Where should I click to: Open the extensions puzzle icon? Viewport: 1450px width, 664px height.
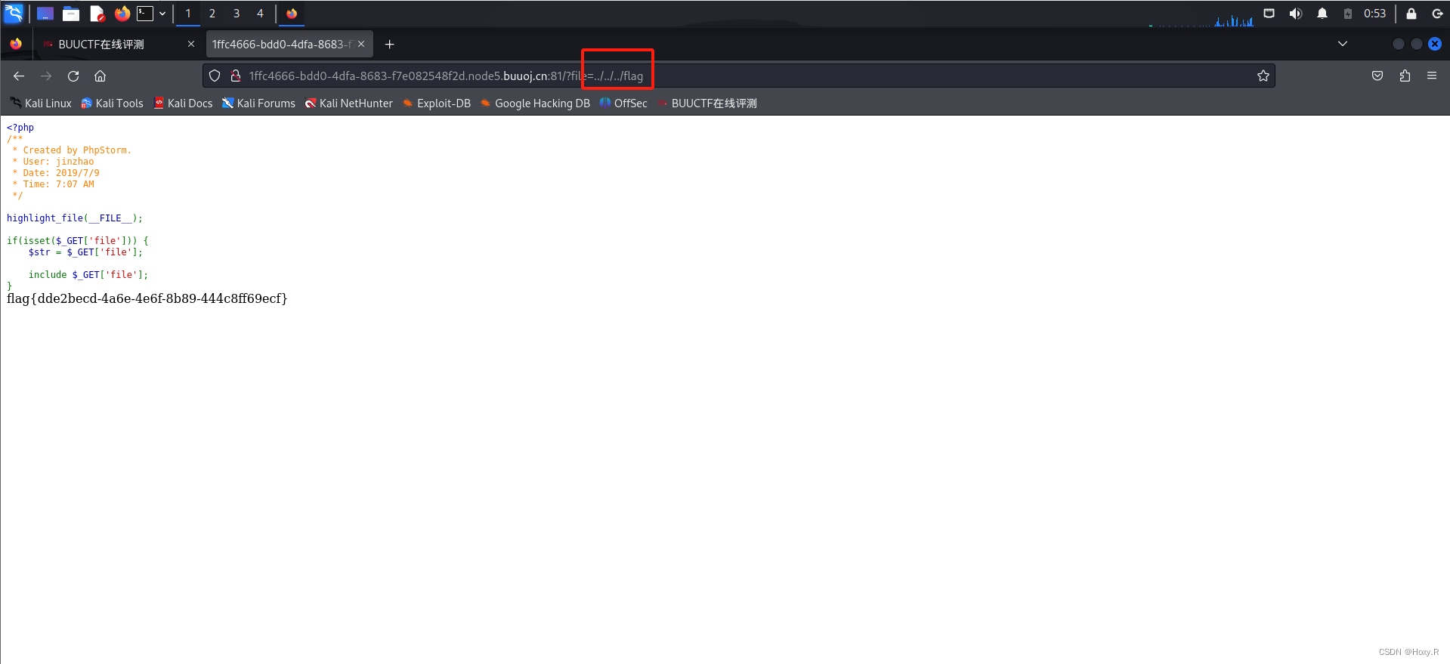1405,76
